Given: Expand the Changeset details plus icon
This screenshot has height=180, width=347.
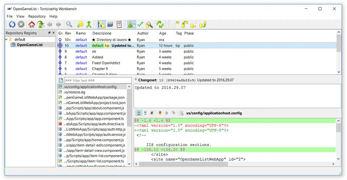Looking at the screenshot, I should 136,80.
